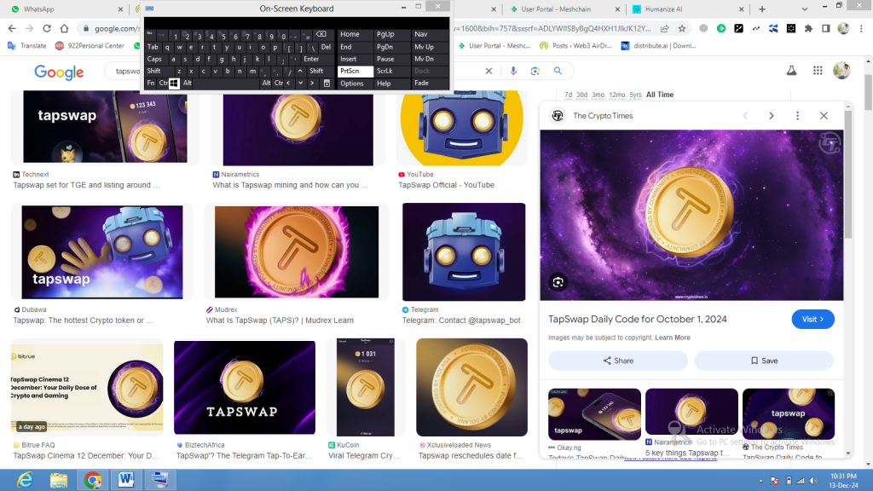Click the share icon in the address bar
This screenshot has width=873, height=491.
click(665, 28)
